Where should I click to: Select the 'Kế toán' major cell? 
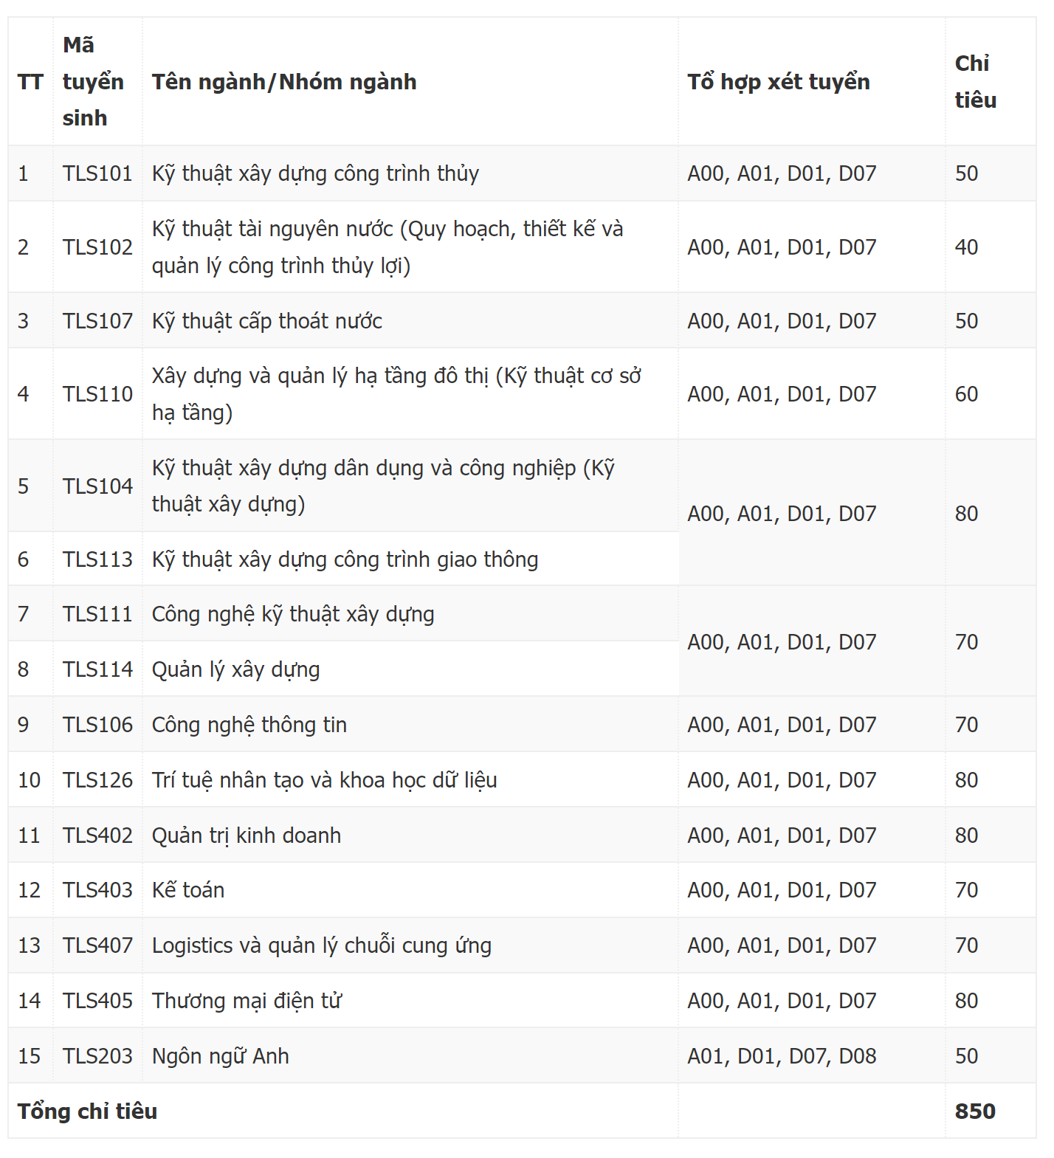coord(188,890)
